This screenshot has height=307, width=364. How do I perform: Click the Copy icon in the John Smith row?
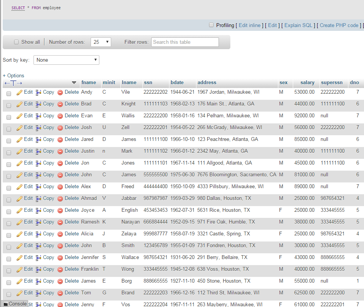[x=38, y=246]
